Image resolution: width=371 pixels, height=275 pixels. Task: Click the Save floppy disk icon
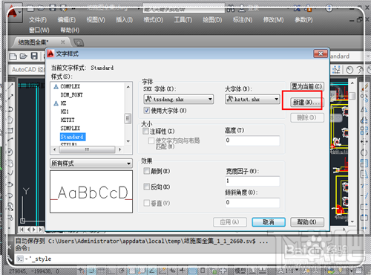point(34,56)
